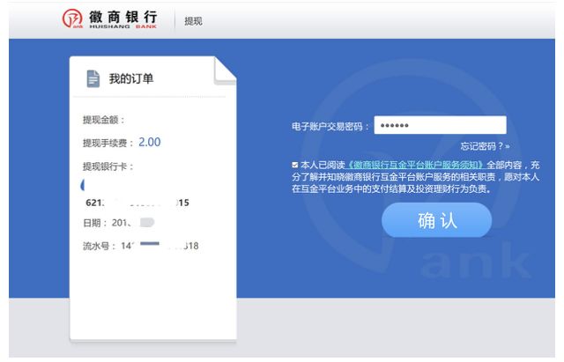This screenshot has width=564, height=362.
Task: Click the masked bank card number starting 621
Action: pos(137,203)
